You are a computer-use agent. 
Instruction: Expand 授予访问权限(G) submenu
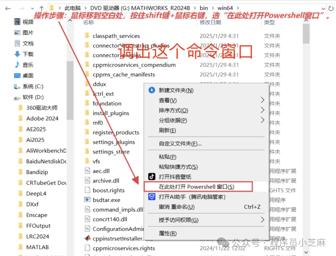click(x=206, y=220)
